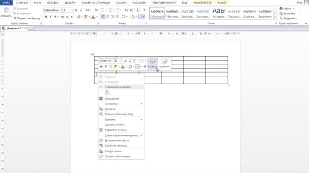
Task: Clear all formatting using the eraser icon
Action: click(x=96, y=10)
